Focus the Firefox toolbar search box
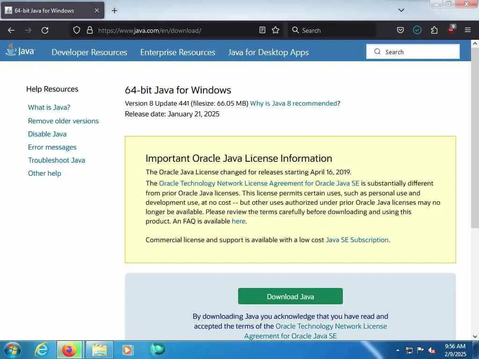Viewport: 479px width, 359px height. pos(332,30)
